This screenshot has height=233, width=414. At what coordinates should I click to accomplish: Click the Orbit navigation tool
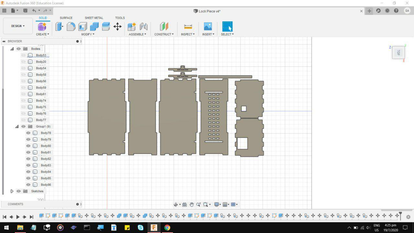pyautogui.click(x=176, y=205)
